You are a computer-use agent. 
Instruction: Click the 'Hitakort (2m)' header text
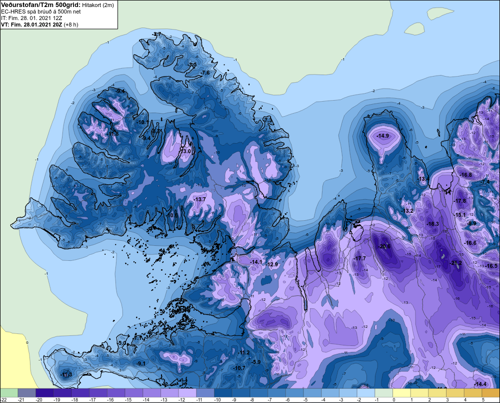click(98, 5)
